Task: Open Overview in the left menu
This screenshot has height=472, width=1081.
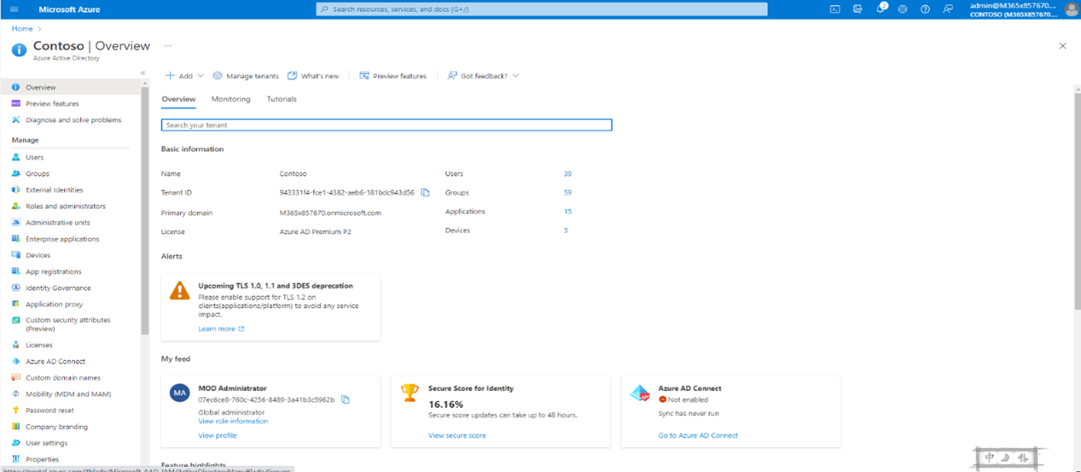Action: [70, 87]
